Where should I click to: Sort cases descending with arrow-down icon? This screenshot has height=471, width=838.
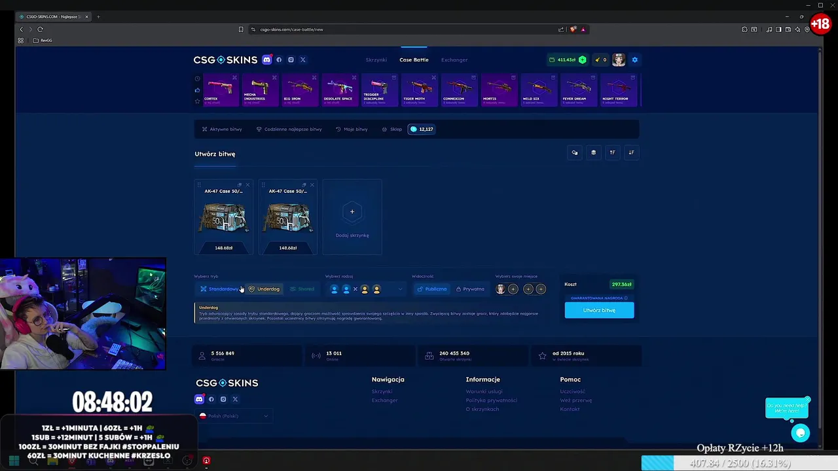pos(631,152)
